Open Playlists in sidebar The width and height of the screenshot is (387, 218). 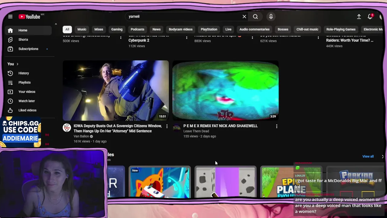pyautogui.click(x=28, y=82)
